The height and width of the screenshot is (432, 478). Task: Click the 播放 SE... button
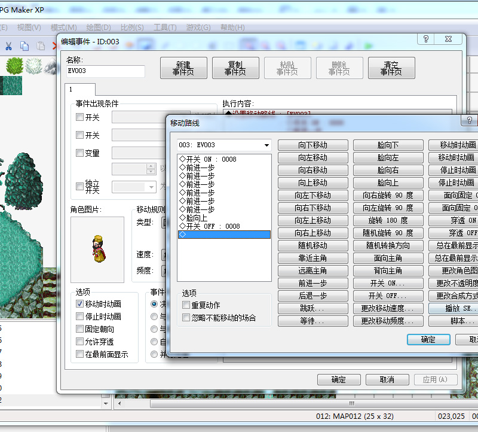(x=454, y=308)
